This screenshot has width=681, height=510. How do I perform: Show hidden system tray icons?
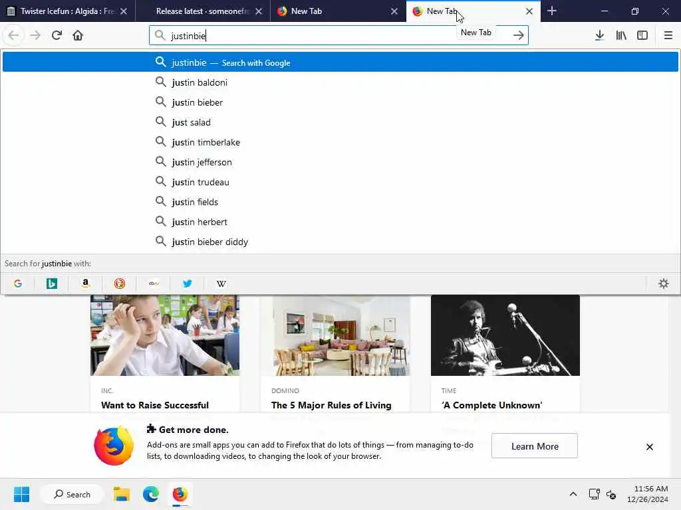click(x=573, y=494)
